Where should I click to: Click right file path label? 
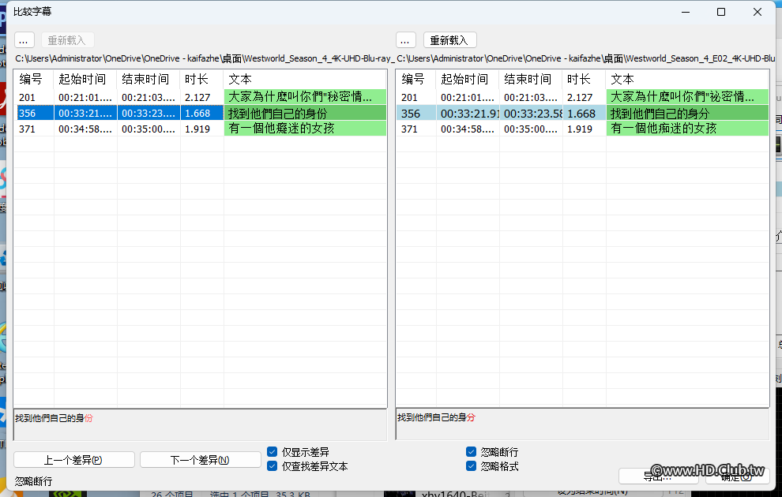pos(586,58)
